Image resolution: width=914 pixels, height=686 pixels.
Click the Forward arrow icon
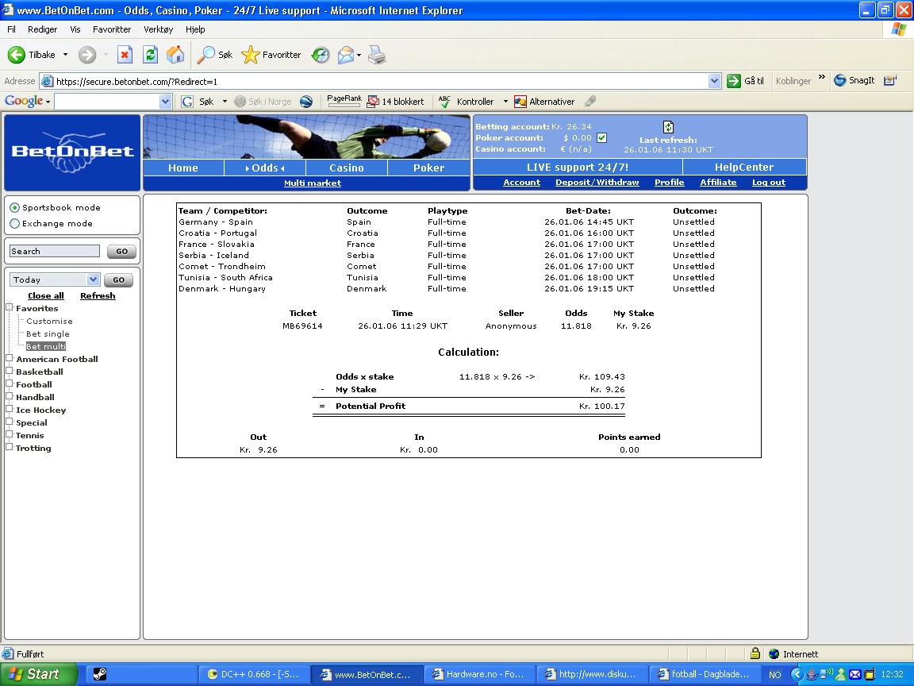coord(87,55)
